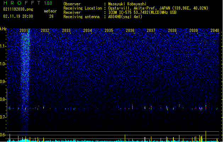Click the meteor count 26
This screenshot has height=142, width=223.
coord(51,16)
